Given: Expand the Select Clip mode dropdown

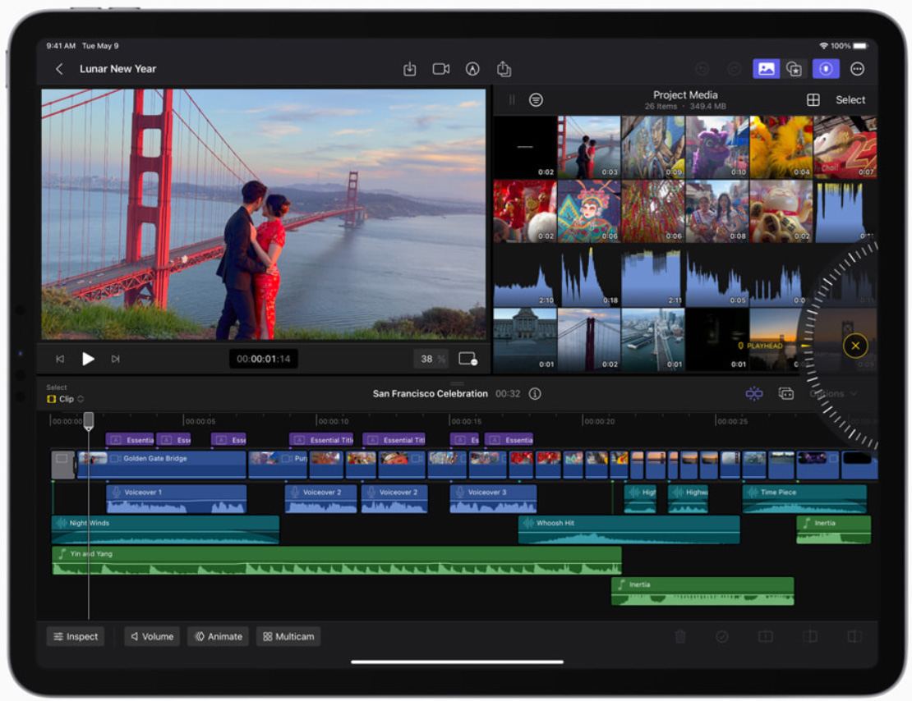Looking at the screenshot, I should (x=67, y=399).
